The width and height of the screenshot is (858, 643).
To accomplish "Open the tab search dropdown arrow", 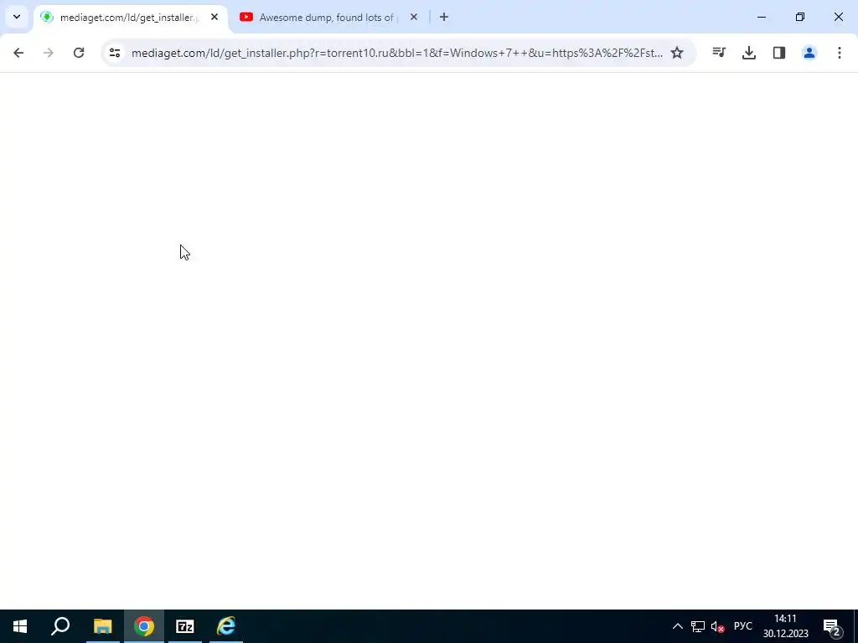I will pyautogui.click(x=17, y=17).
